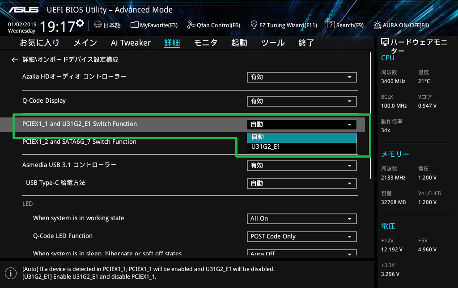This screenshot has height=288, width=458.
Task: Open USB Type-C 給電方法 dropdown
Action: (x=302, y=184)
